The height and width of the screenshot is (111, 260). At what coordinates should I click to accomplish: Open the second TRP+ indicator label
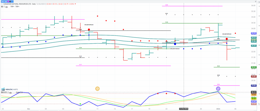(17, 7)
